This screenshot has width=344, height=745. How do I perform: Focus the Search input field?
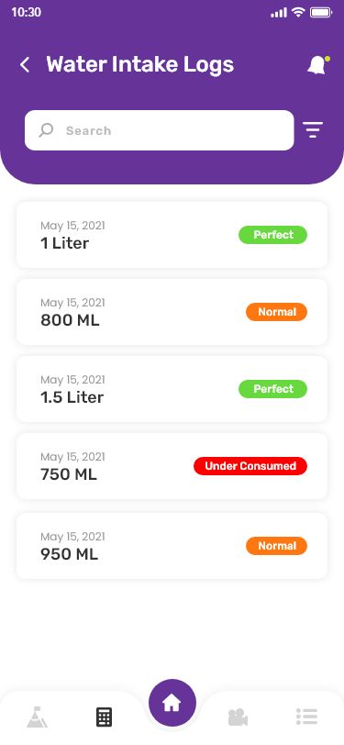click(x=160, y=130)
